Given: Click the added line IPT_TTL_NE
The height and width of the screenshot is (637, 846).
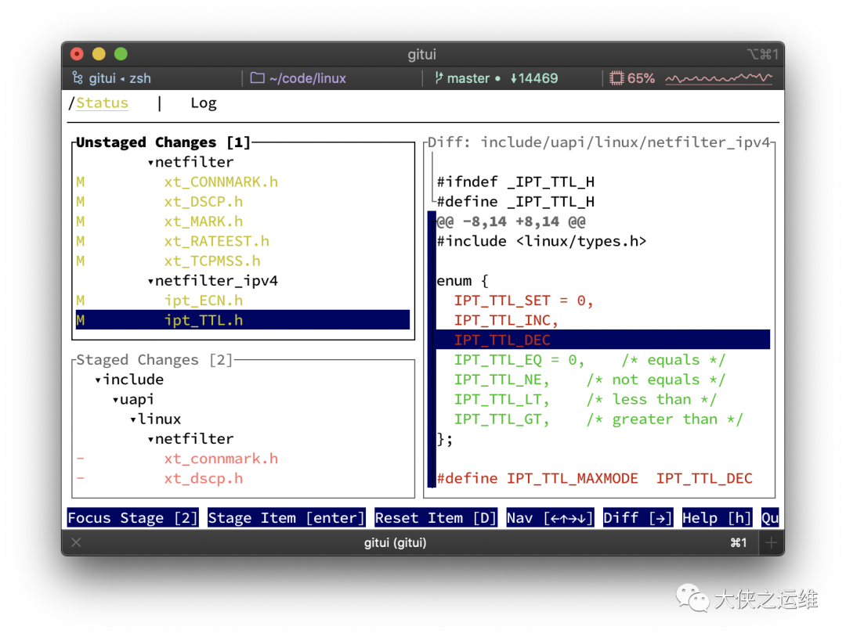Looking at the screenshot, I should tap(590, 380).
